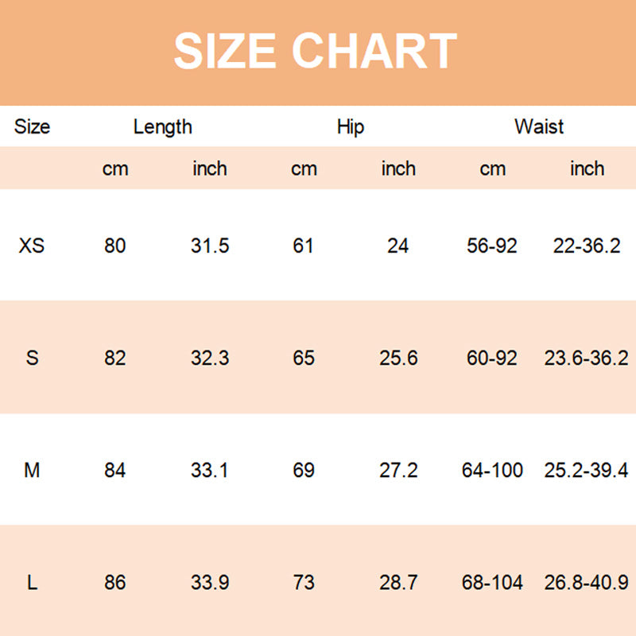Select the Waist column header

coord(539,126)
